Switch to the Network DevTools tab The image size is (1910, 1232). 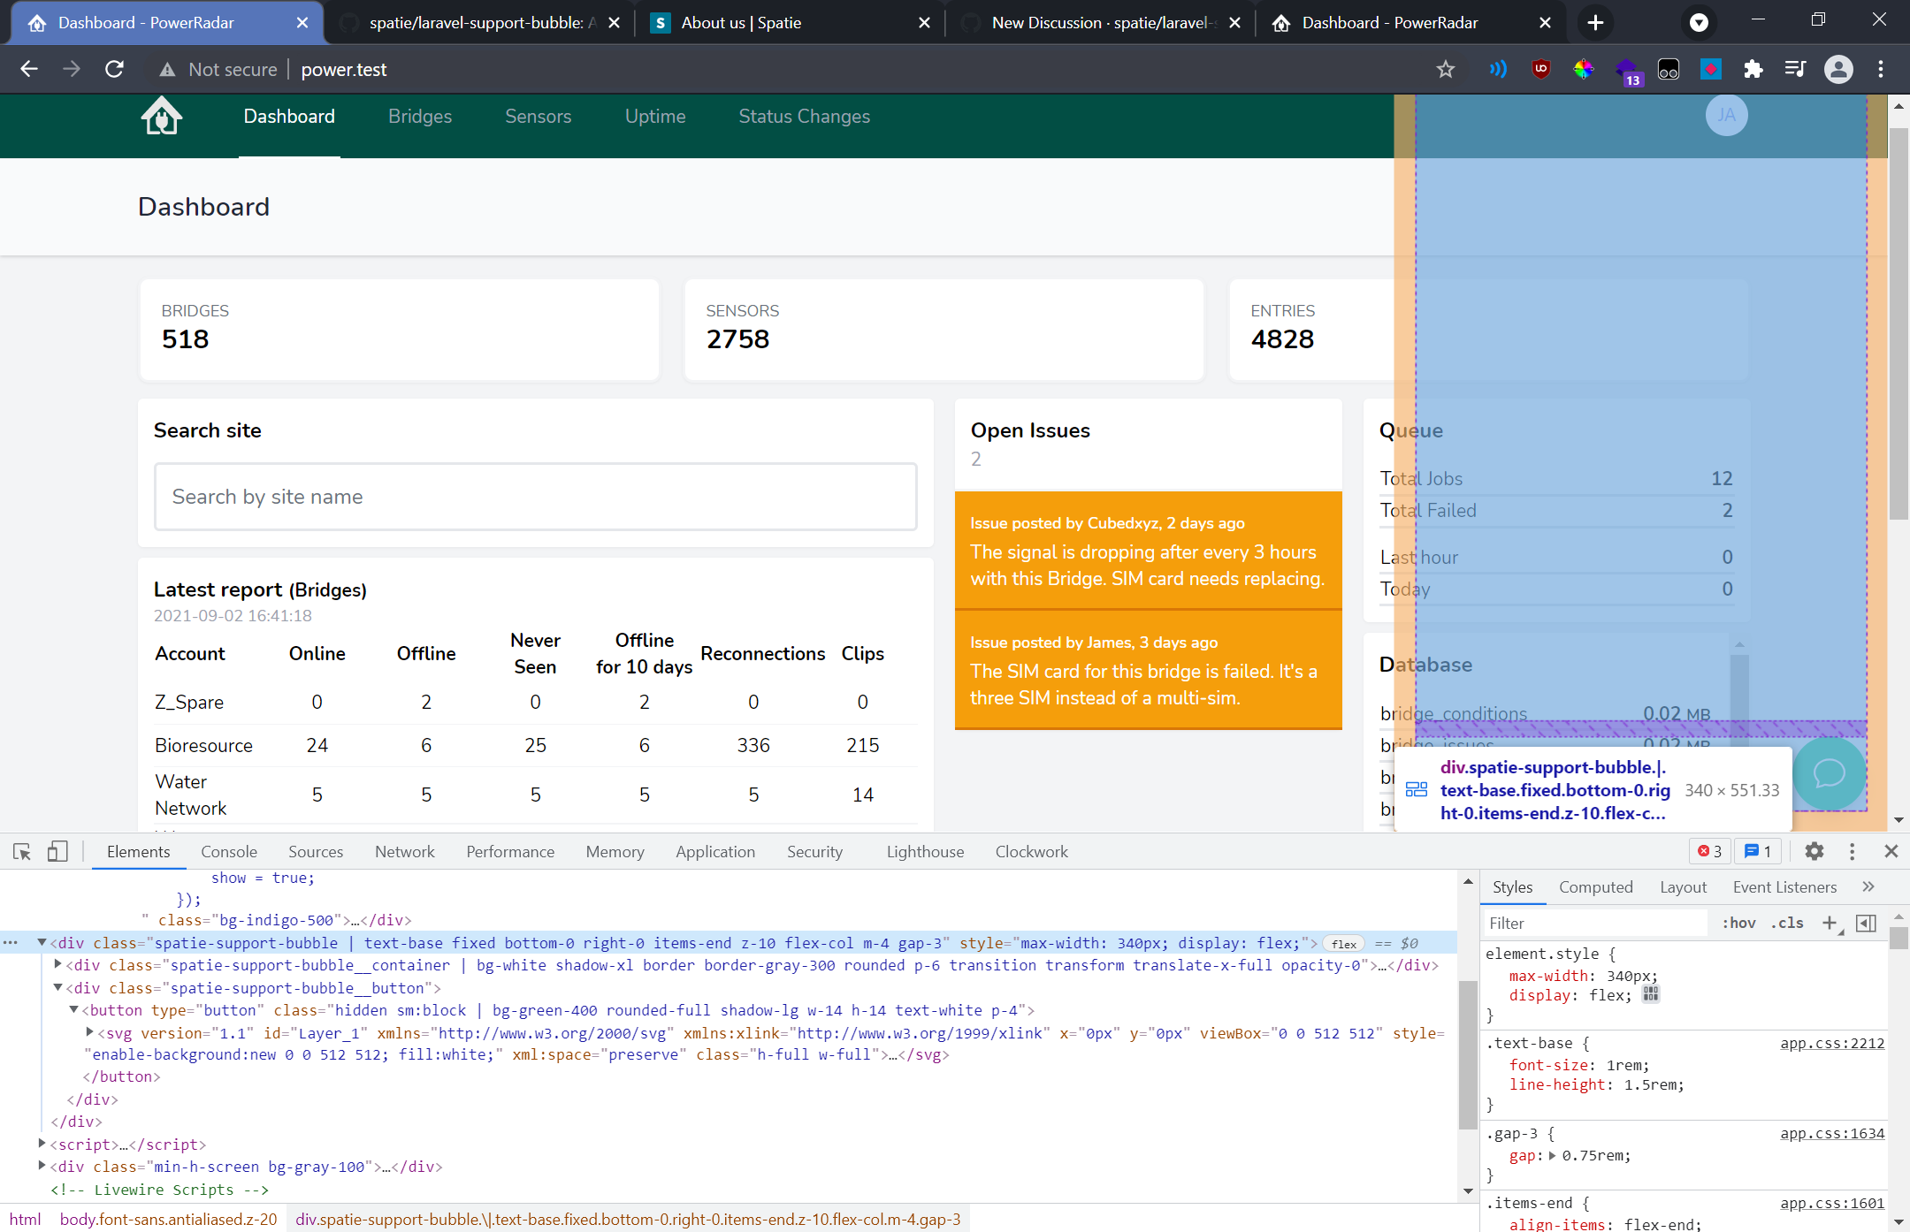(405, 851)
